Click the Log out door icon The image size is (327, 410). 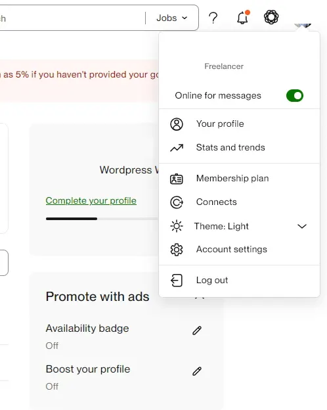pos(177,281)
